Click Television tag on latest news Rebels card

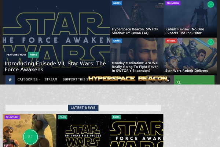coord(12,117)
